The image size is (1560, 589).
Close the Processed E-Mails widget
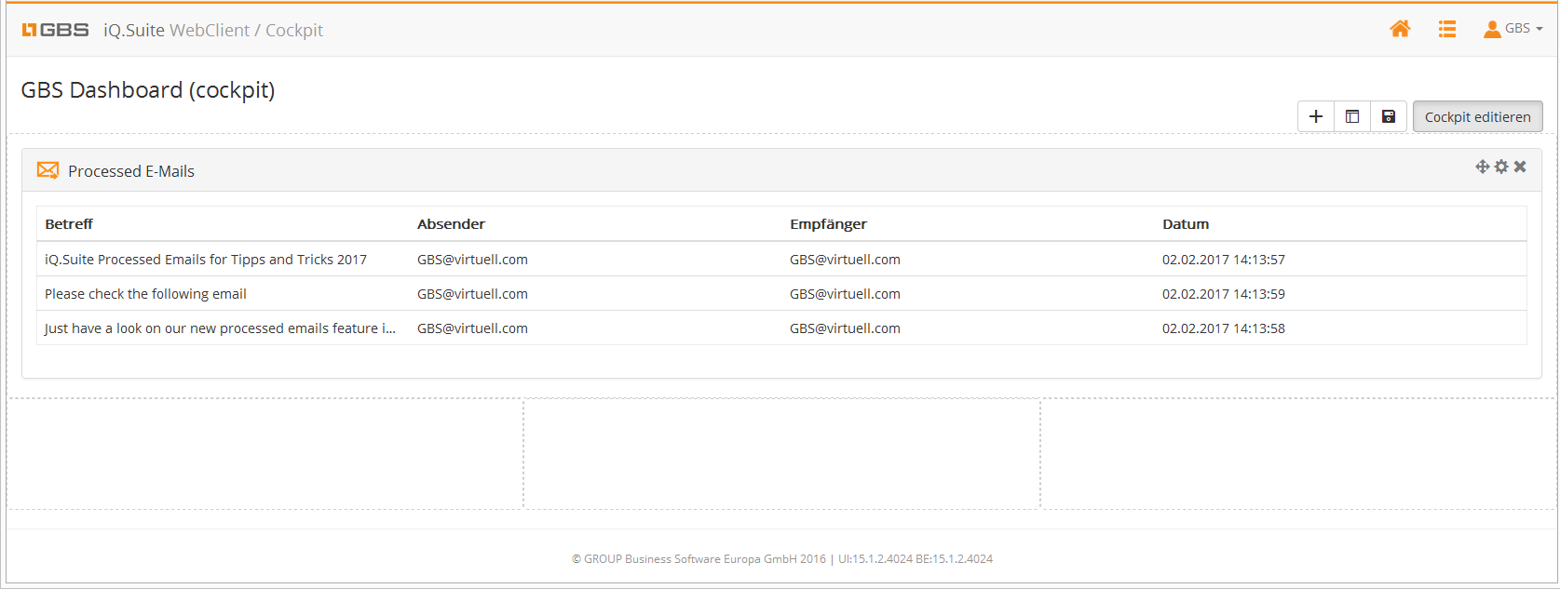click(x=1520, y=167)
